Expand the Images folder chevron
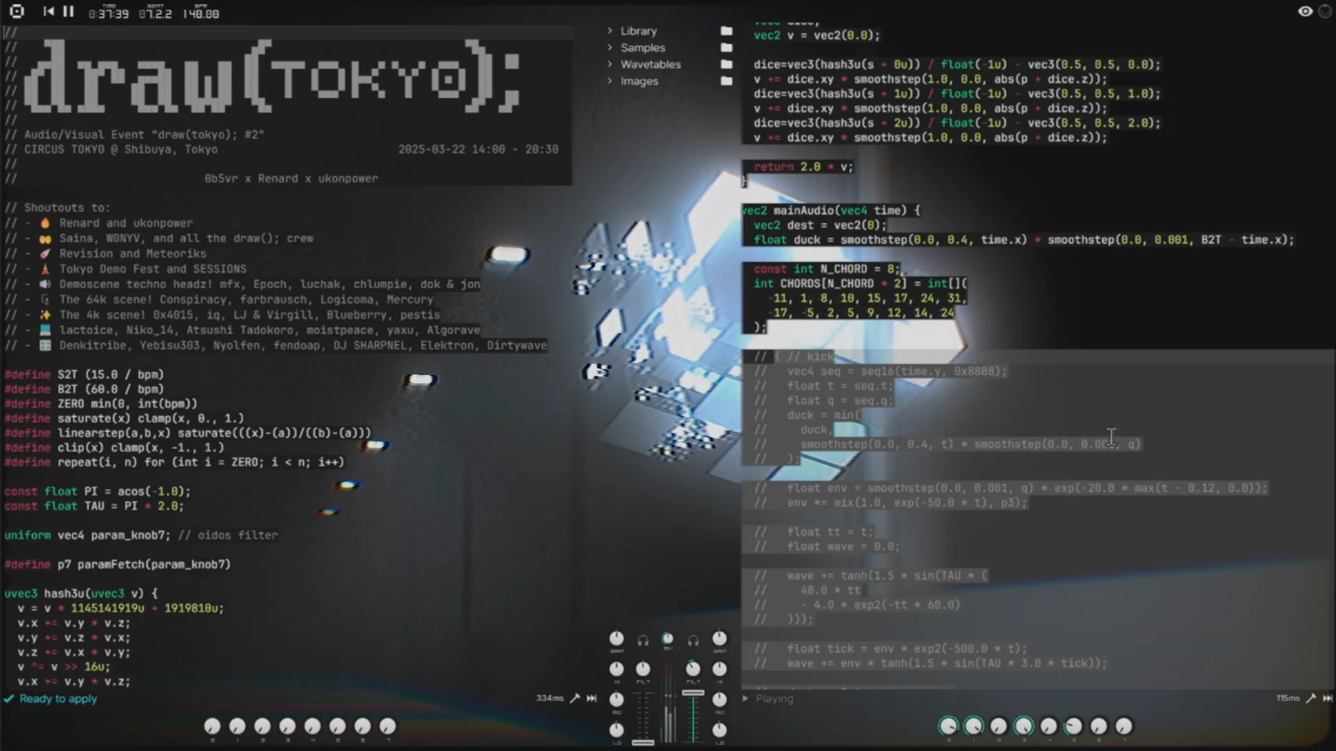This screenshot has width=1336, height=751. tap(610, 81)
